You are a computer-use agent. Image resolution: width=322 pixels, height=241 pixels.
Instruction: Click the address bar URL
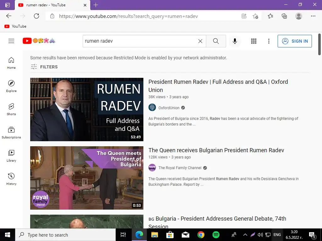click(128, 16)
